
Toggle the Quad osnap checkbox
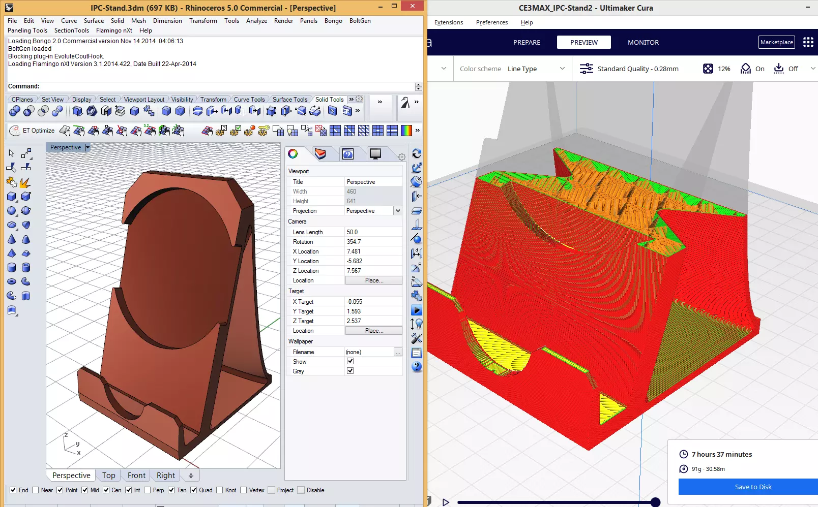pos(193,490)
